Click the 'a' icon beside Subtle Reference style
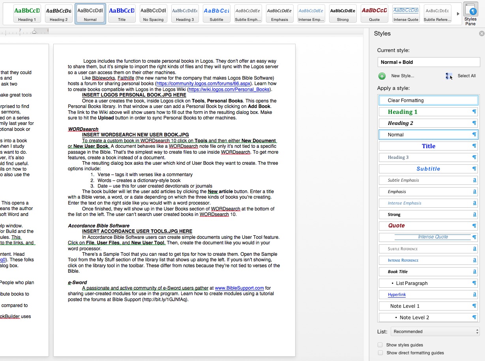The height and width of the screenshot is (361, 485). (x=474, y=249)
